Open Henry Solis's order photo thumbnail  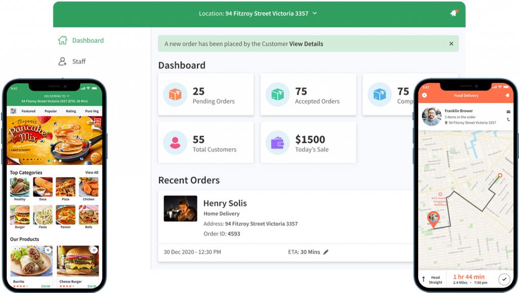tap(180, 209)
